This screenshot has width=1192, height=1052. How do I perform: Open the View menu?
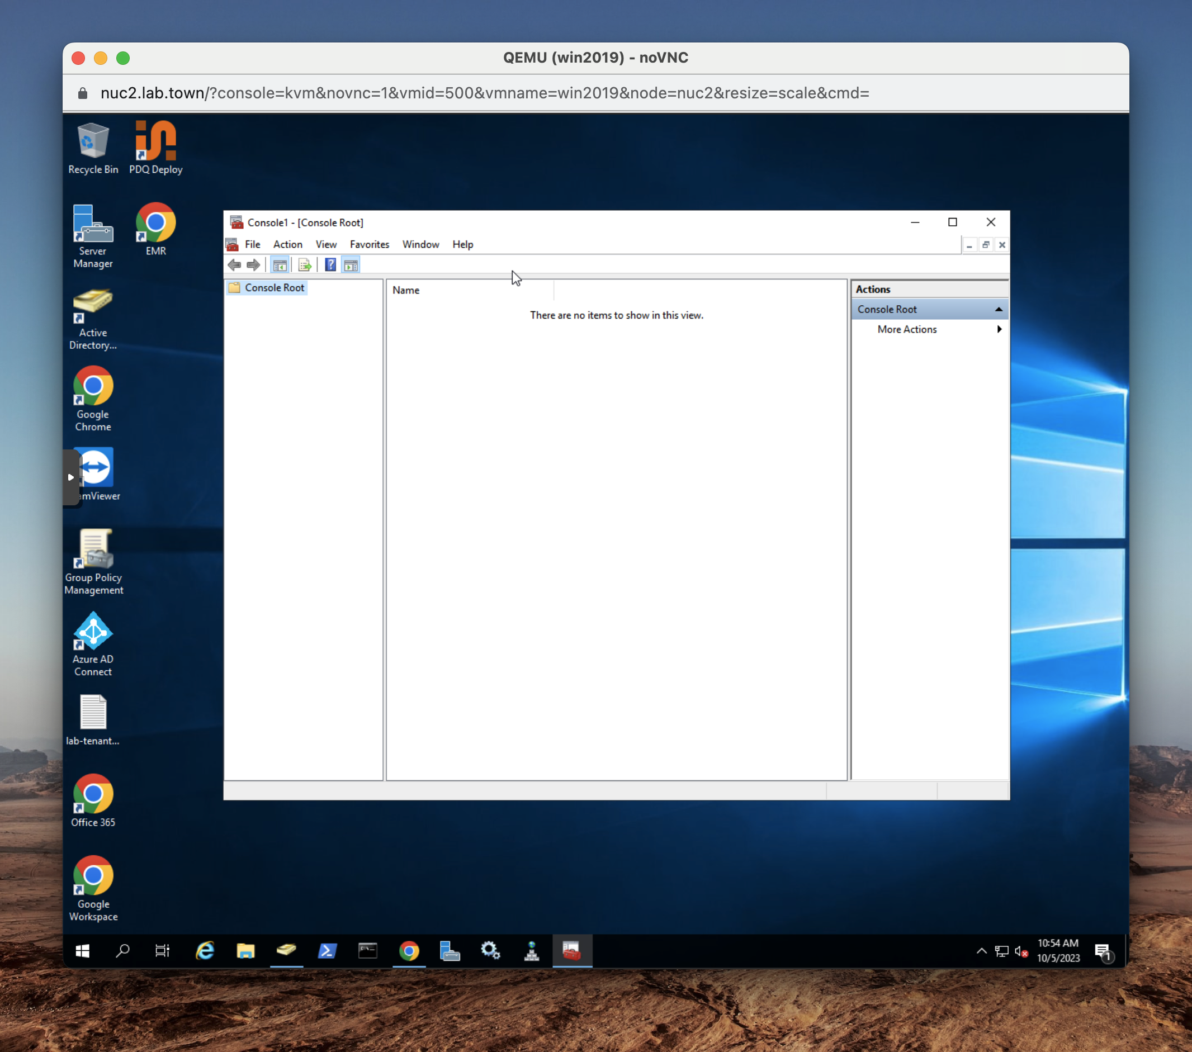point(326,244)
